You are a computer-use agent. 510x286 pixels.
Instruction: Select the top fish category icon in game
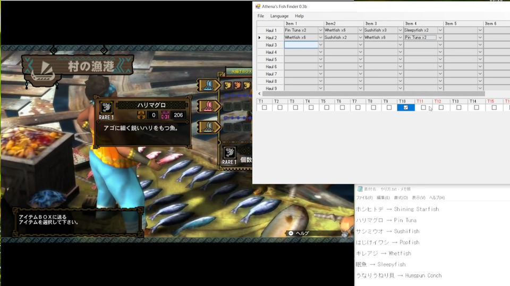pos(208,86)
